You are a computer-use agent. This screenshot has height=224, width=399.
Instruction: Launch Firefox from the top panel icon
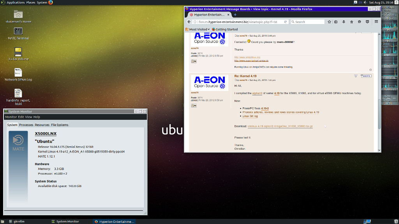(x=50, y=3)
